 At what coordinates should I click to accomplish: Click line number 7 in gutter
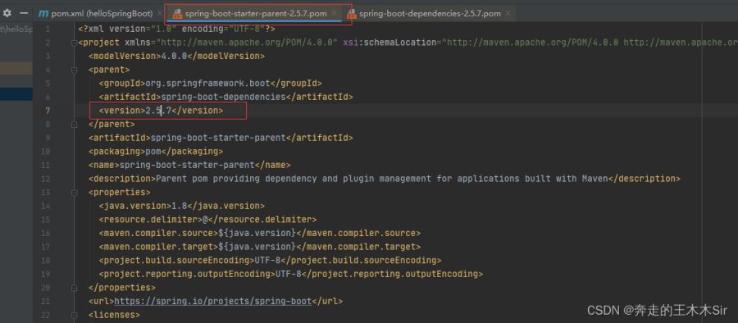(48, 111)
